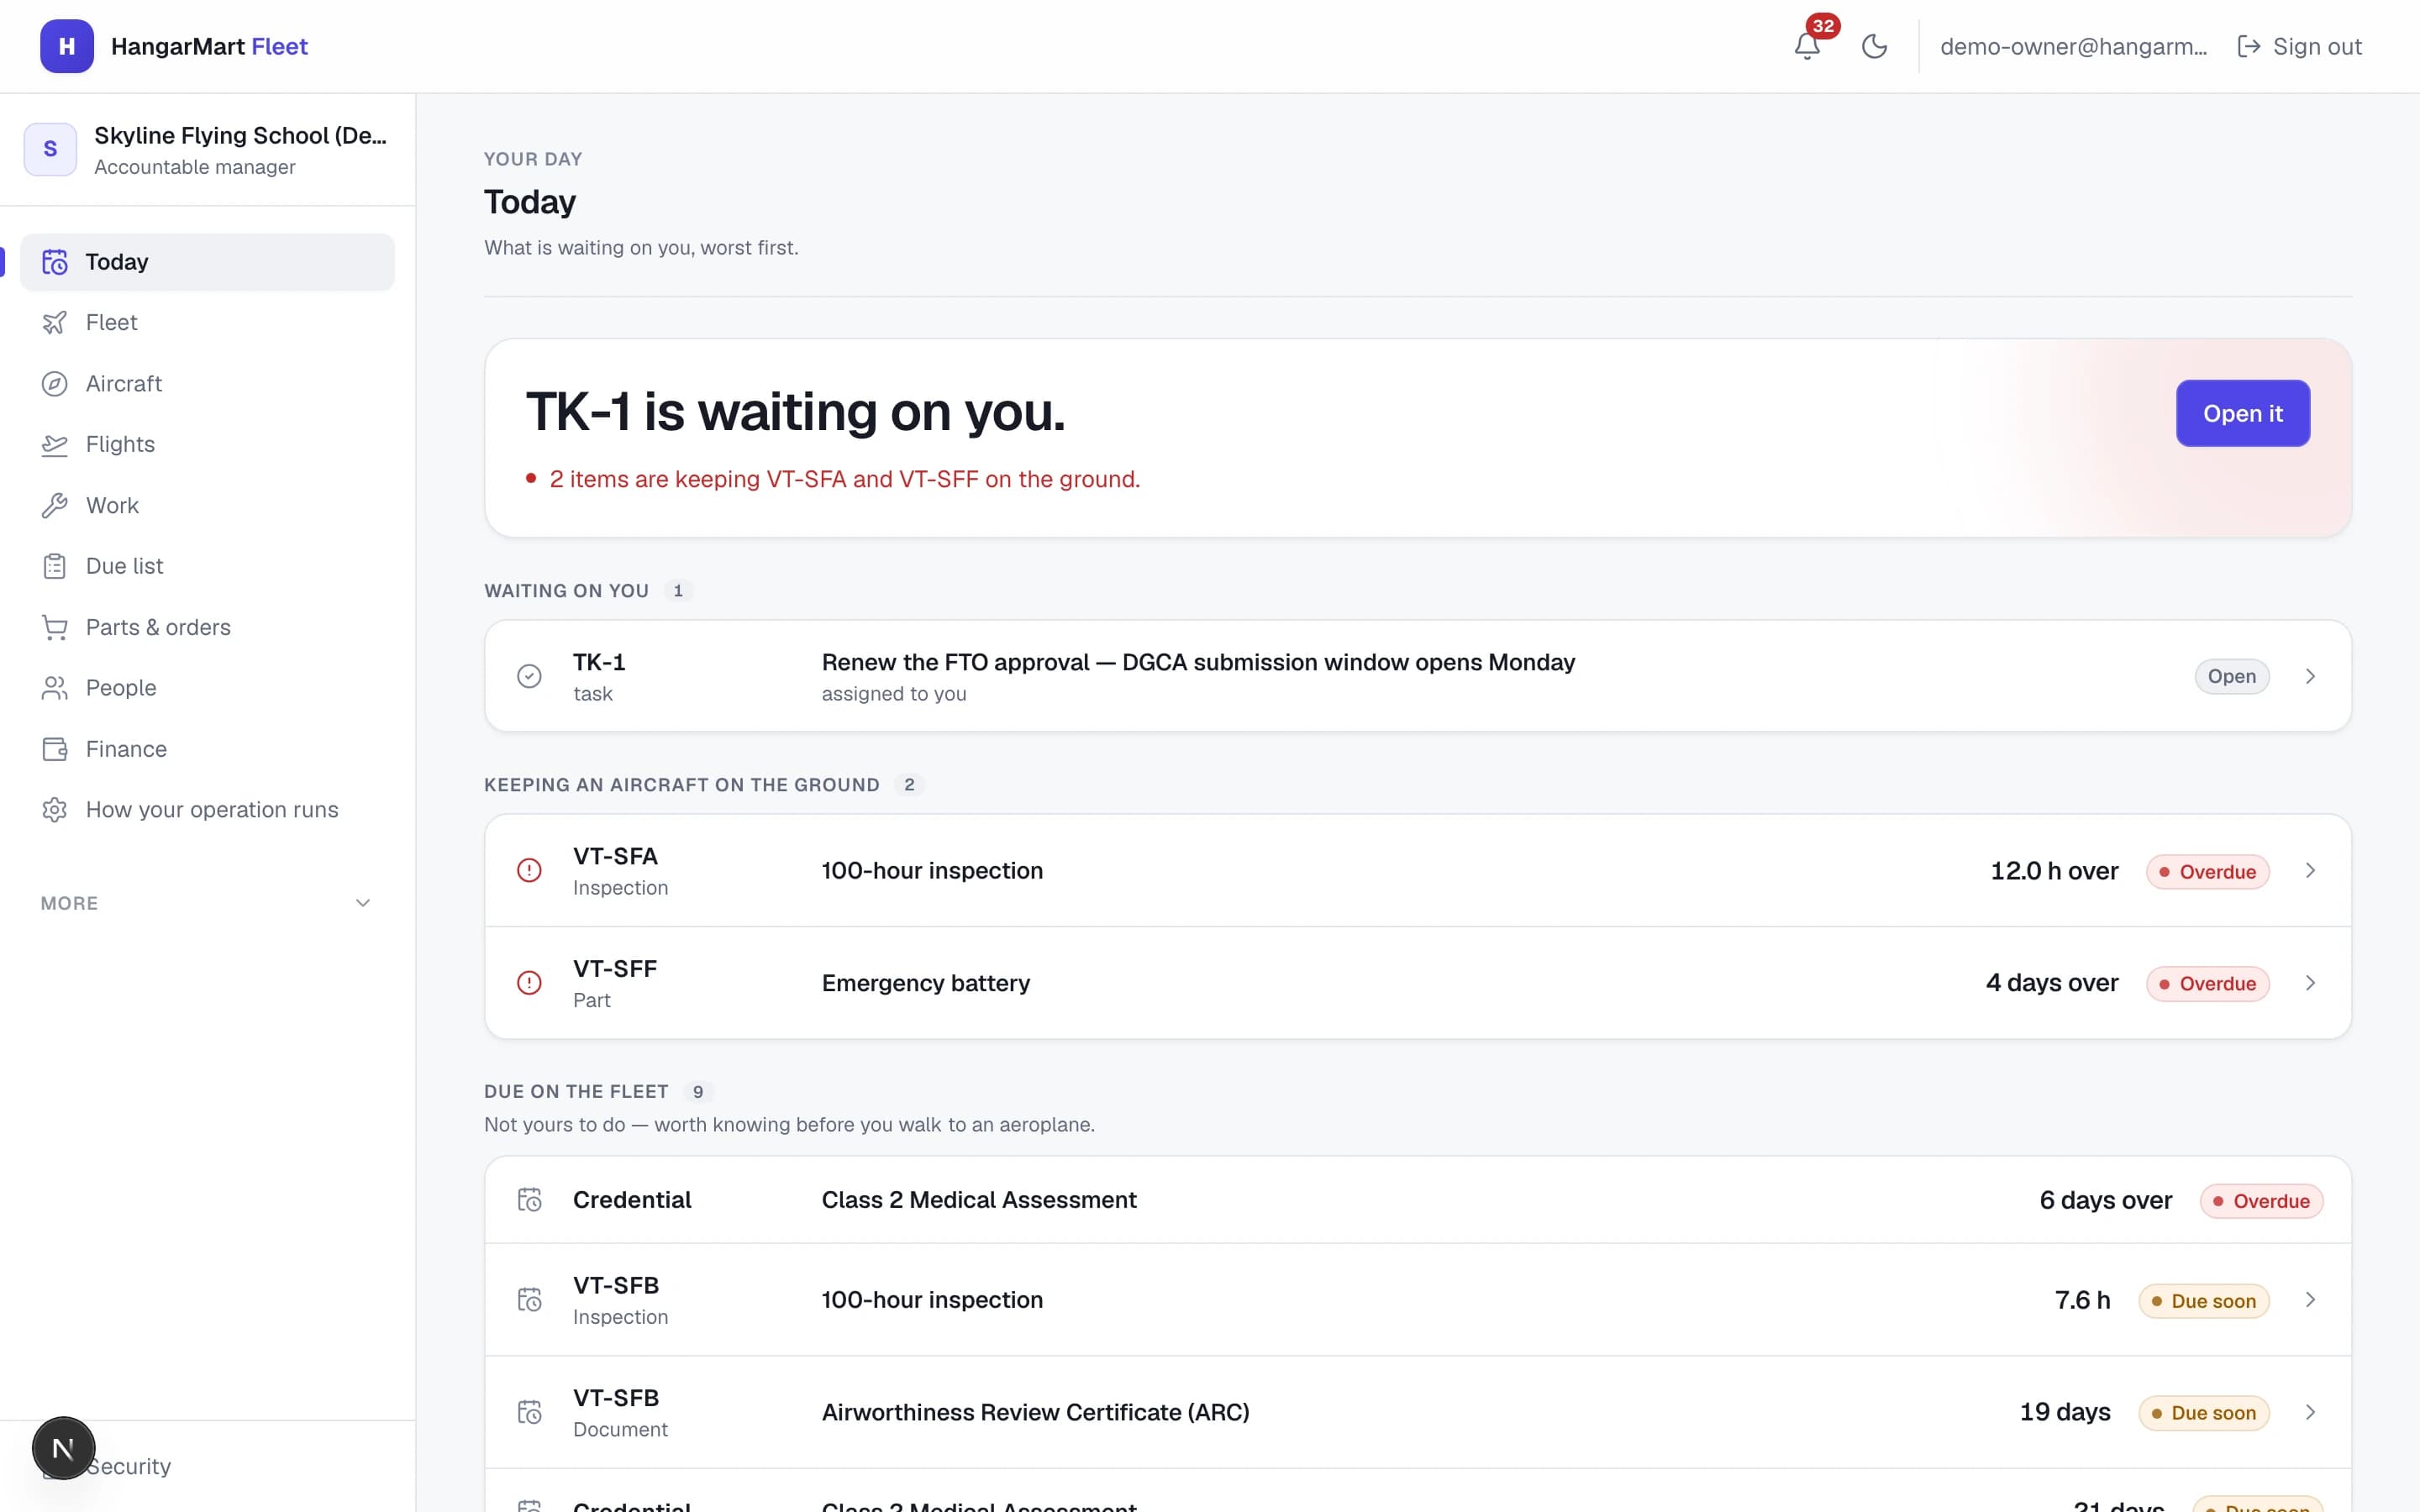Open VT-SFB Inspection row via chevron
Image resolution: width=2420 pixels, height=1512 pixels.
pyautogui.click(x=2311, y=1300)
